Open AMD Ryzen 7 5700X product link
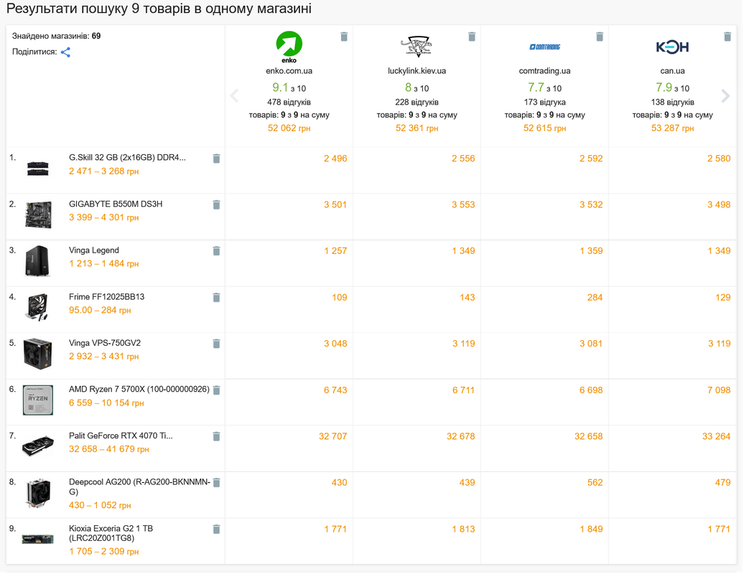 [x=139, y=389]
